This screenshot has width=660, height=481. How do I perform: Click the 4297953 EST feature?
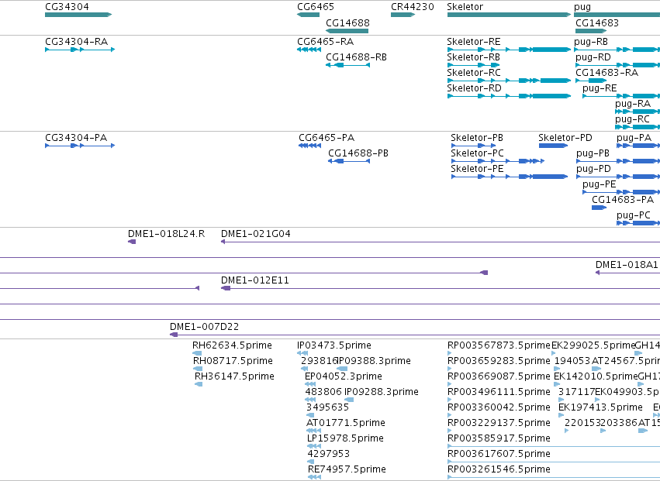pyautogui.click(x=311, y=462)
